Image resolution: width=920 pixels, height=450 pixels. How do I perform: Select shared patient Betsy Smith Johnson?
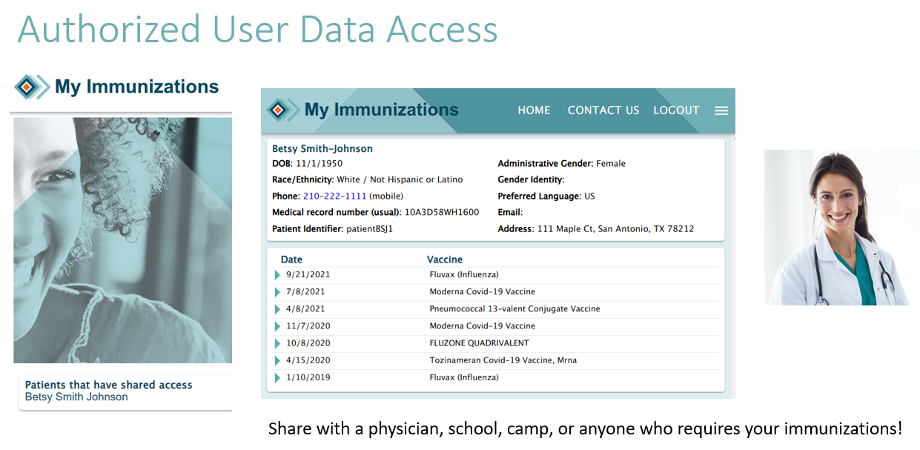[76, 397]
